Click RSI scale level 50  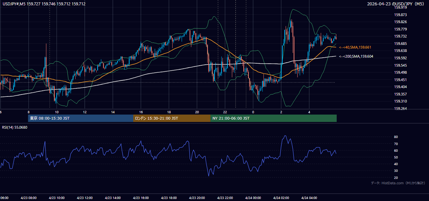click(x=396, y=157)
